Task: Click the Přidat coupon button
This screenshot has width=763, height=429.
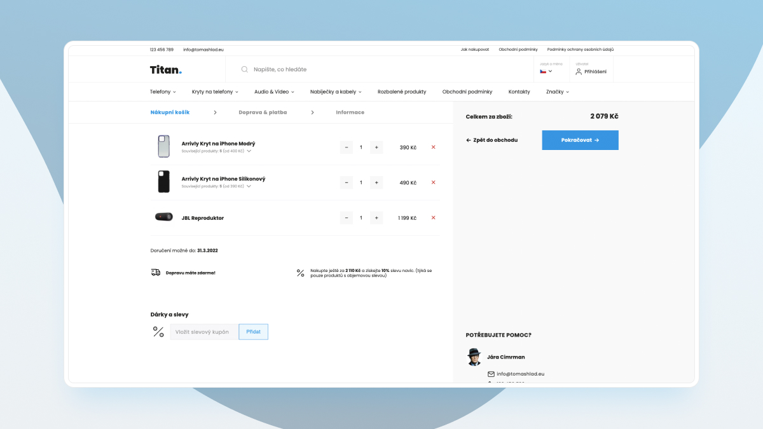Action: point(254,332)
